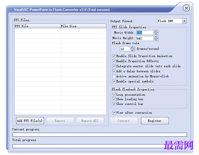The image size is (199, 155).
Task: Toggle Loop presentation checkbox
Action: tap(114, 95)
